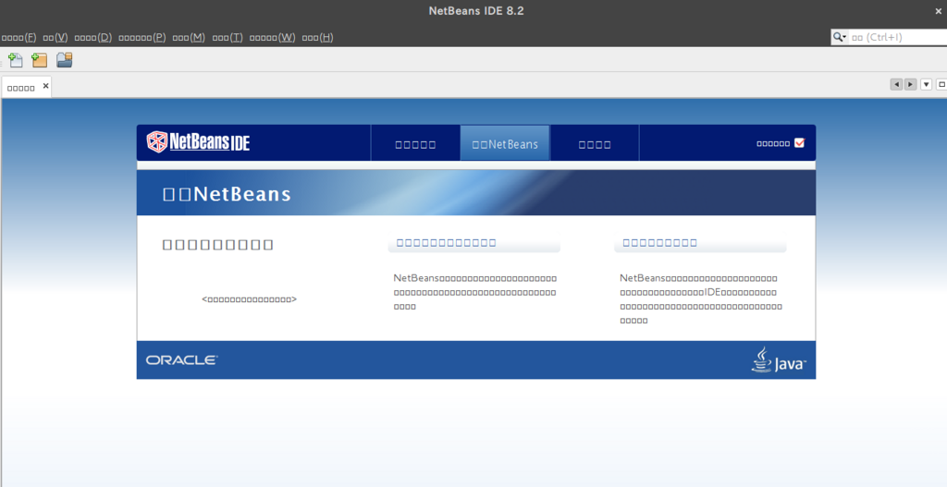Click the right column header link

[659, 243]
